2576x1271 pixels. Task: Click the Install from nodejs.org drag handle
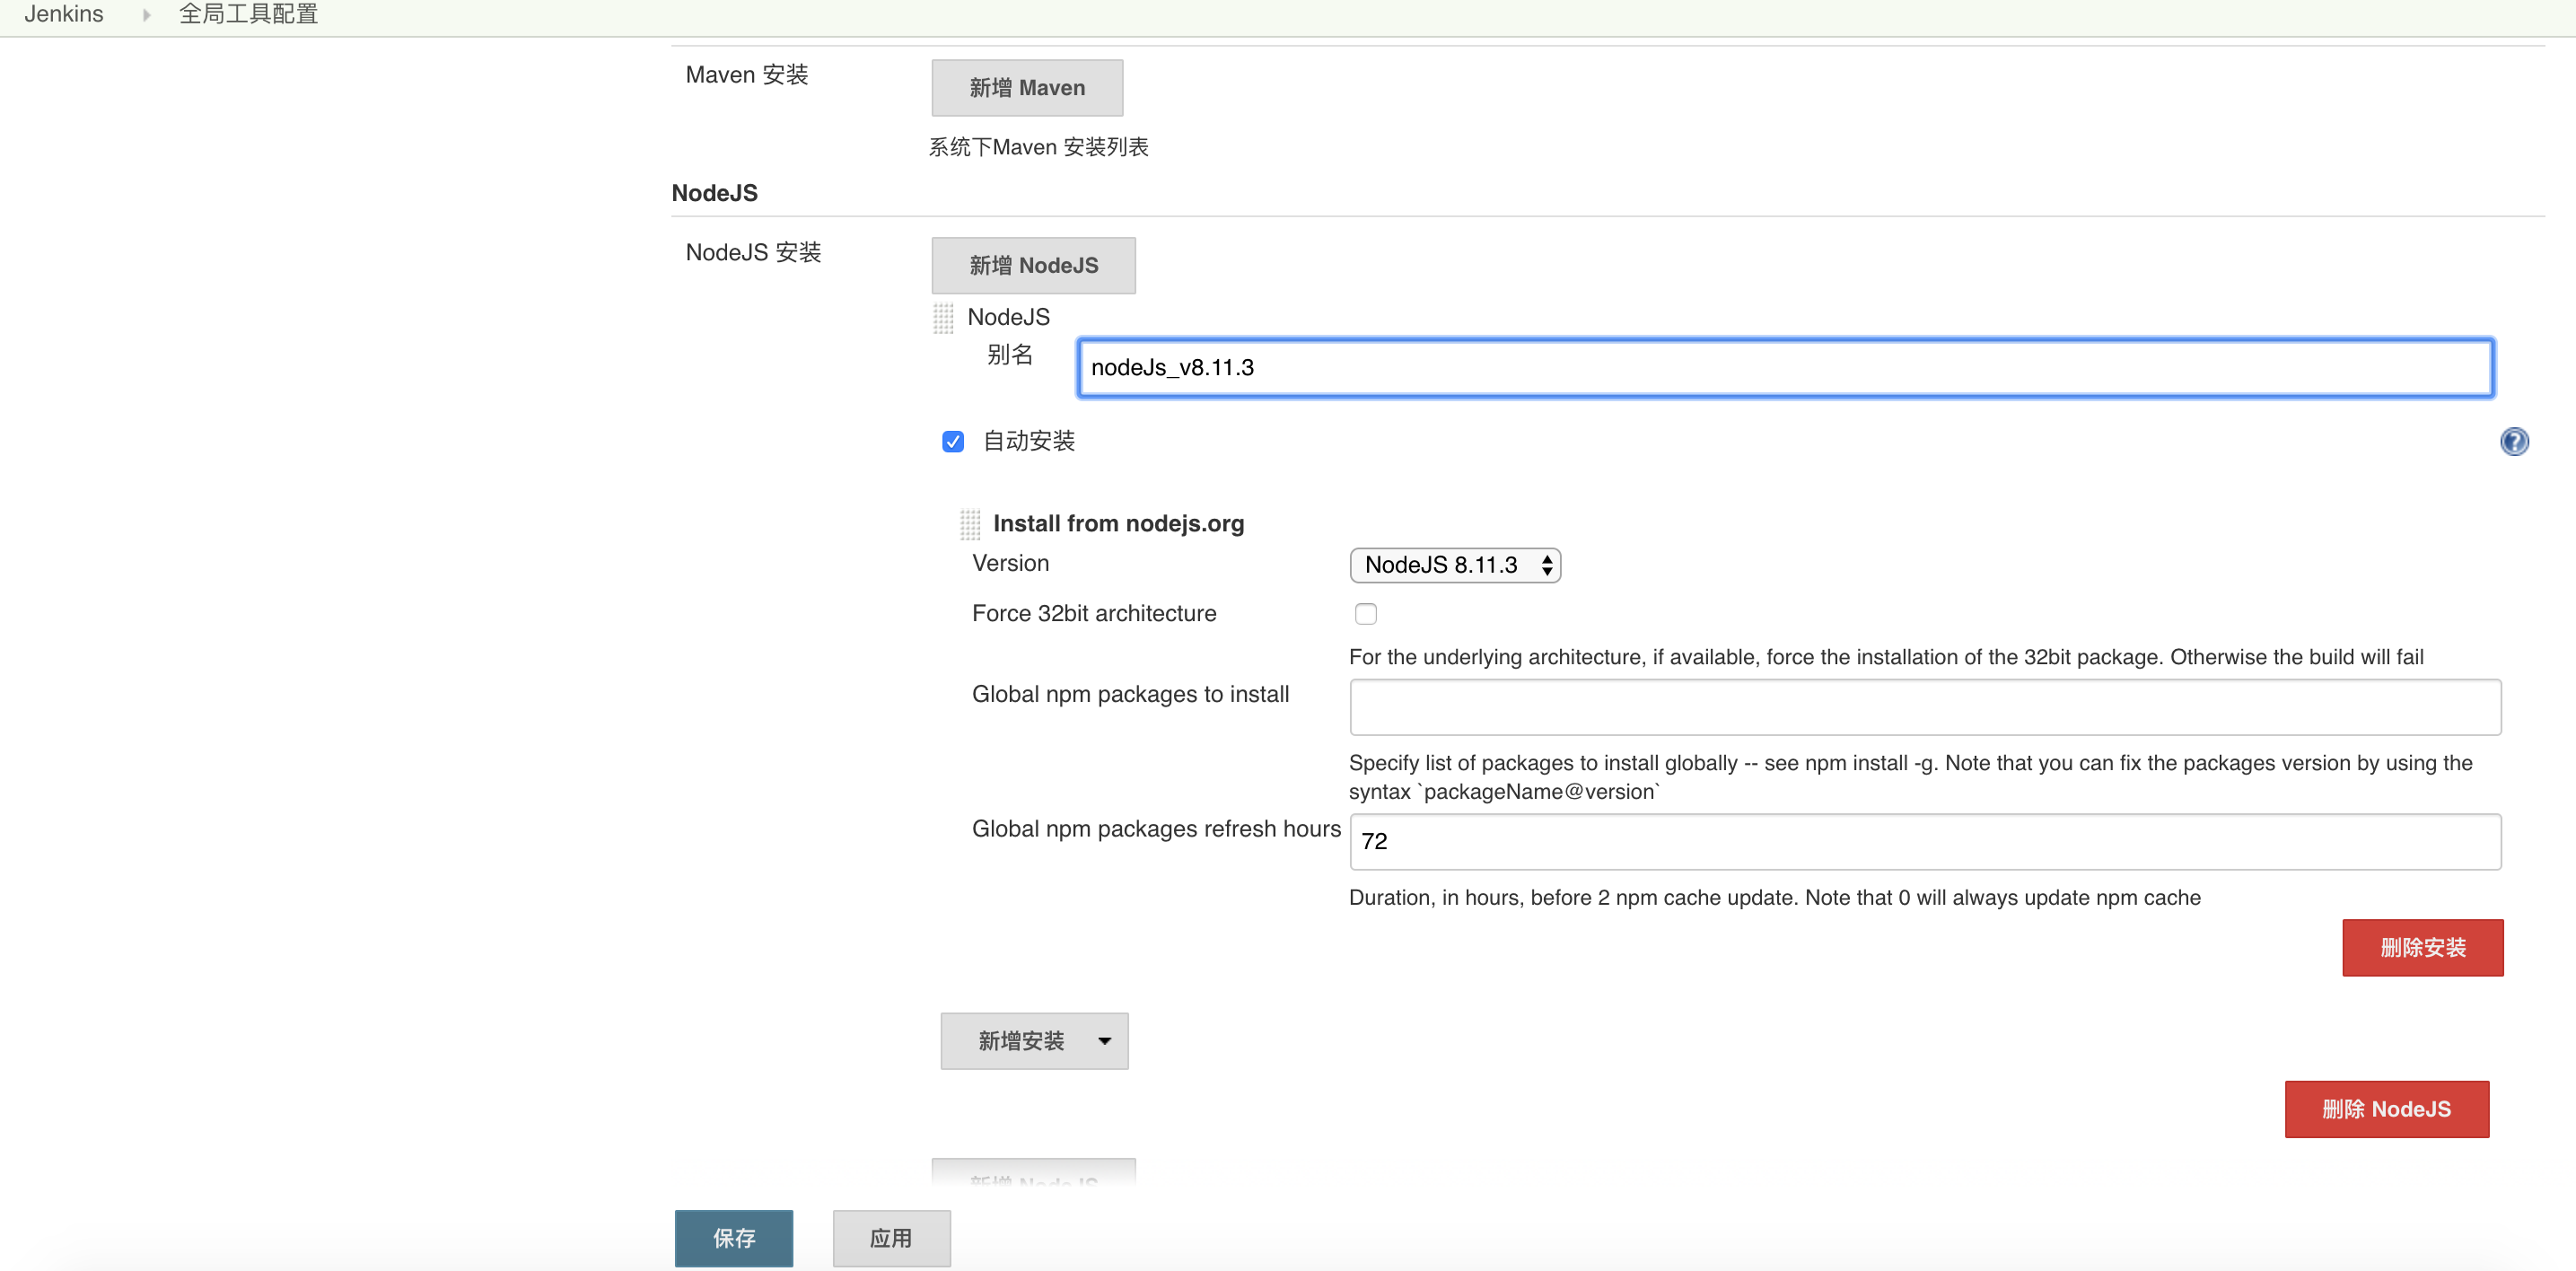pyautogui.click(x=969, y=524)
